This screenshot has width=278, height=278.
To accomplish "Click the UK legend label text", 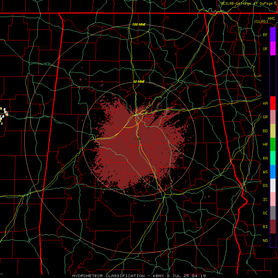I will coord(265,48).
